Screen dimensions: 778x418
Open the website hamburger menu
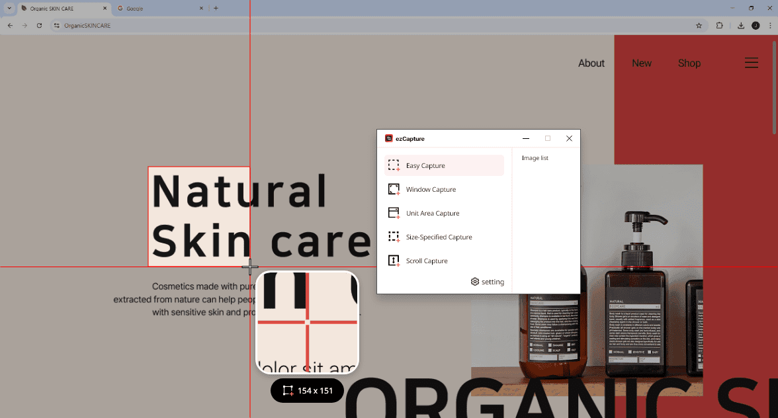coord(752,63)
